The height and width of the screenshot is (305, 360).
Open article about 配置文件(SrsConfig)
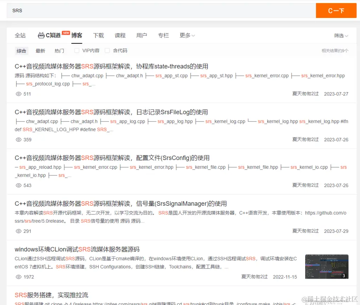point(112,158)
